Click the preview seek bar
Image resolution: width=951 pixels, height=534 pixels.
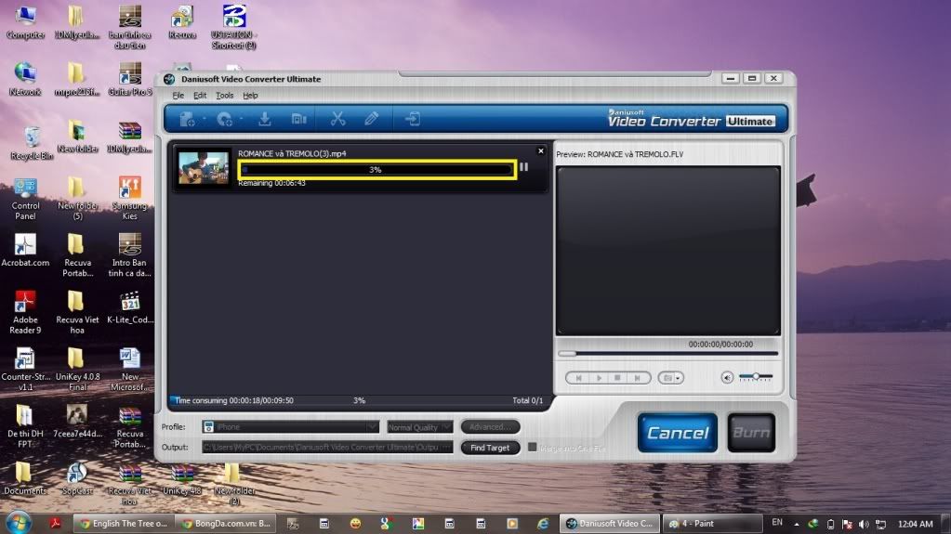click(x=667, y=354)
